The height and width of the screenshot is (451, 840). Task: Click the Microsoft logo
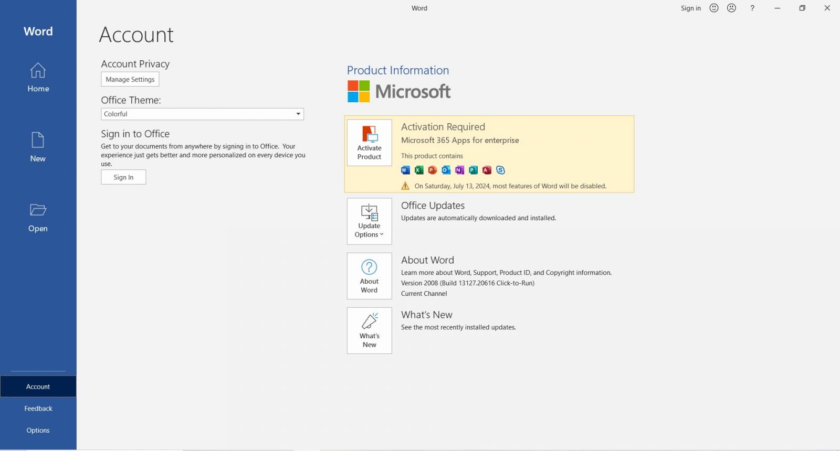pos(399,91)
